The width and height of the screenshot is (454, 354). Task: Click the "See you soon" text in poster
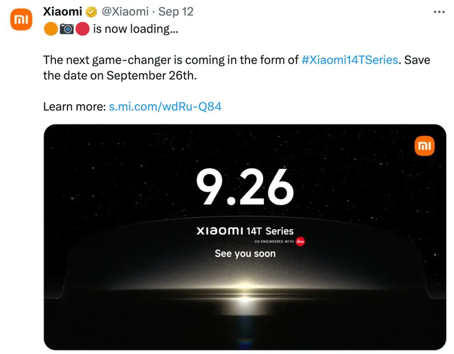pos(245,253)
